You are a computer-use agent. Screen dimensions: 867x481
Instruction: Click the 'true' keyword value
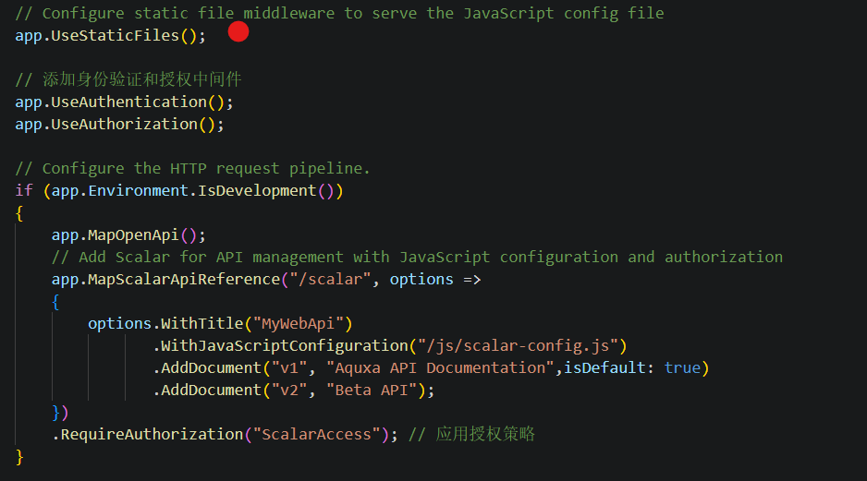point(682,367)
